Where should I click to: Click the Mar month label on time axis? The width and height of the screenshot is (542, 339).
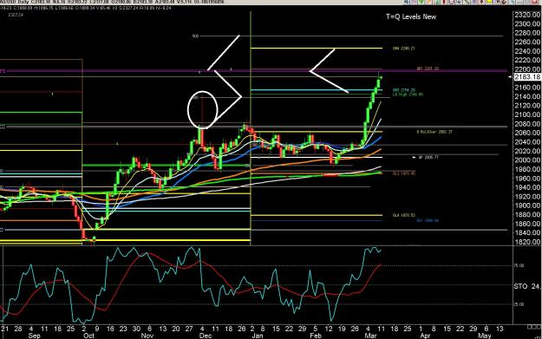(x=370, y=336)
